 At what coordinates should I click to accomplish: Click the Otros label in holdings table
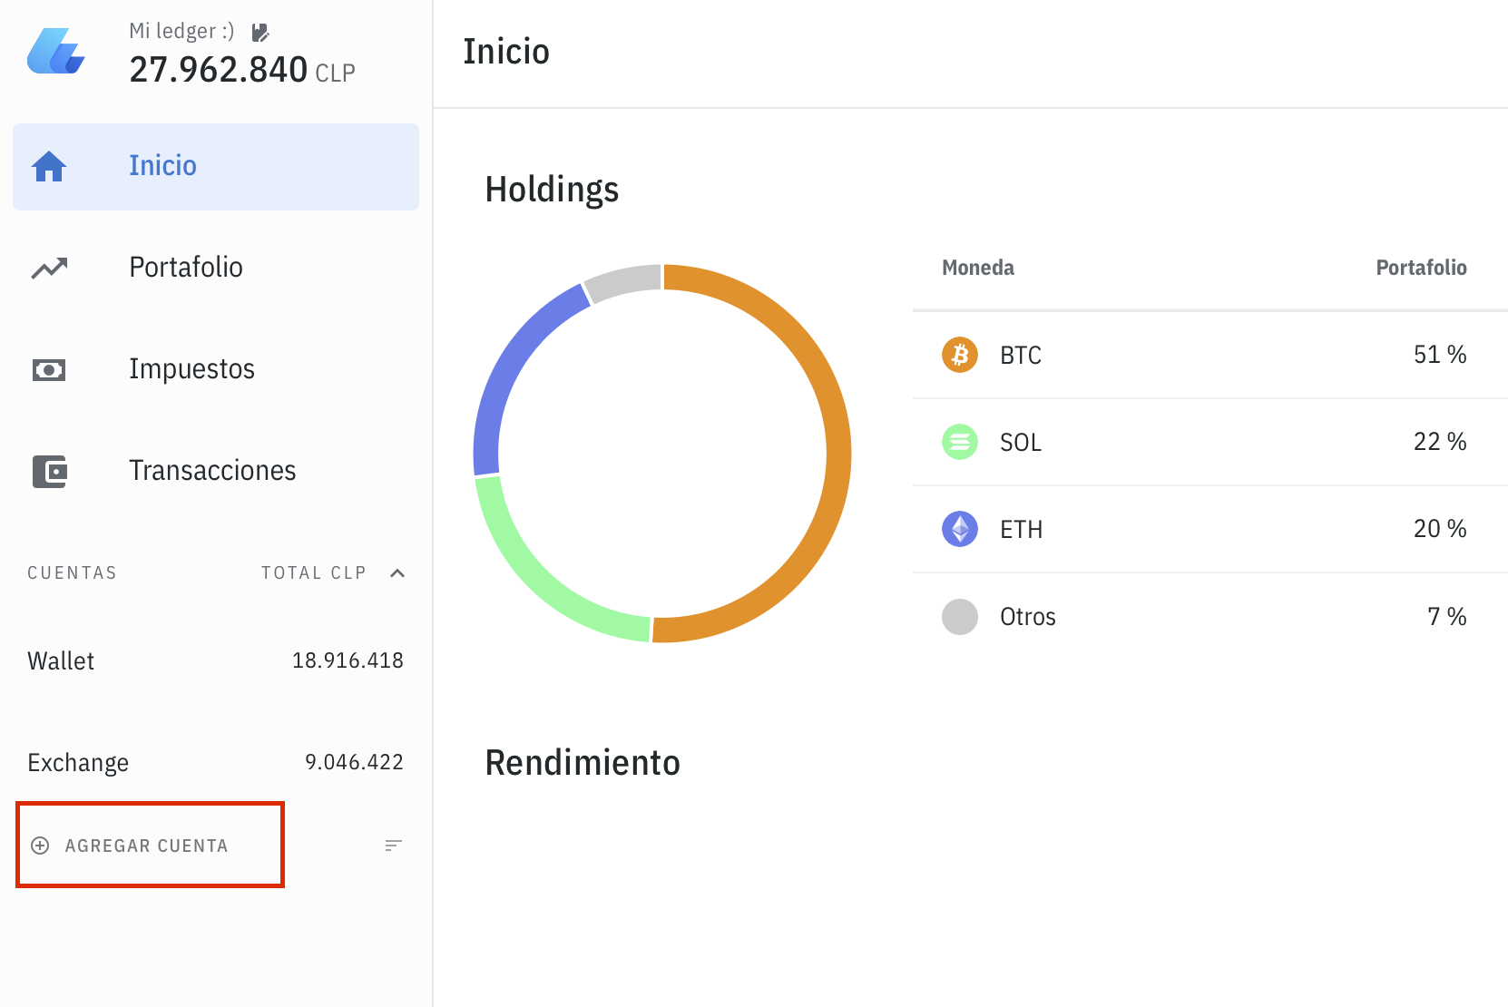tap(1028, 617)
